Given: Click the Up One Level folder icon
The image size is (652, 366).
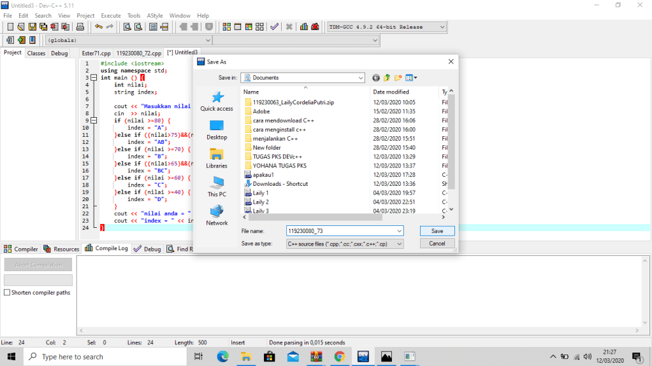Looking at the screenshot, I should (387, 78).
